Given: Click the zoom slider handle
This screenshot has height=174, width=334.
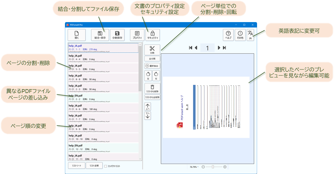Looking at the screenshot, I should point(213,167).
